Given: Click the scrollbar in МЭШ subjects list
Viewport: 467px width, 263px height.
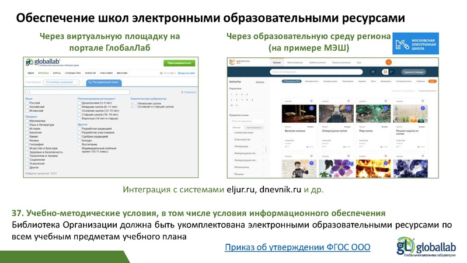Looking at the screenshot, I should [x=266, y=149].
